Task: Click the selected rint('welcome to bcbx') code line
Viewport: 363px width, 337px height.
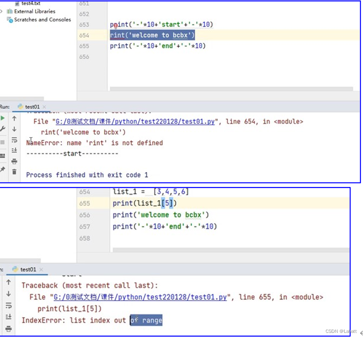Action: tap(153, 35)
